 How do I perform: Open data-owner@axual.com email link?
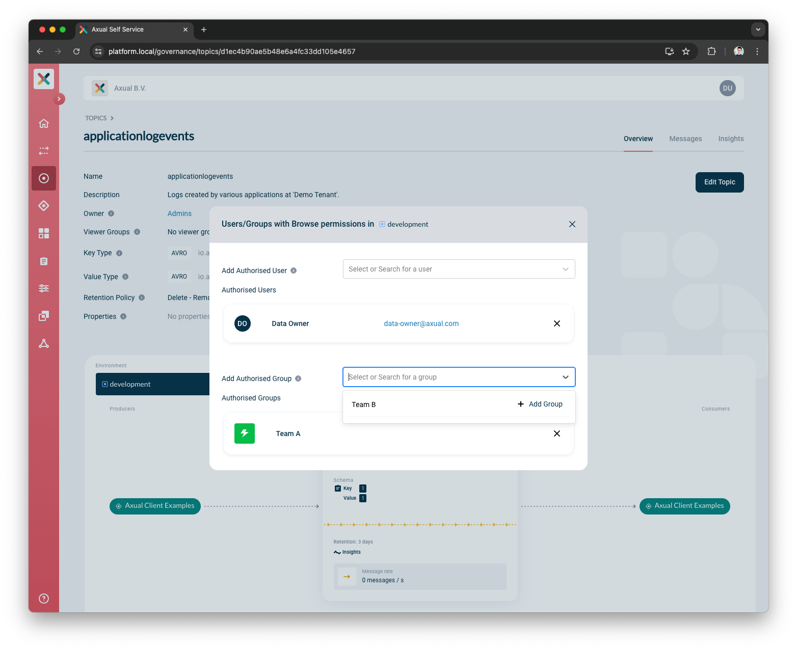(x=421, y=323)
